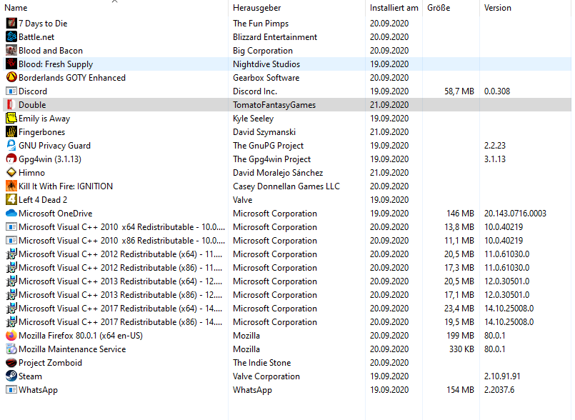Click Mozilla Maintenance Service size 330 KB
575x420 pixels.
tap(461, 349)
